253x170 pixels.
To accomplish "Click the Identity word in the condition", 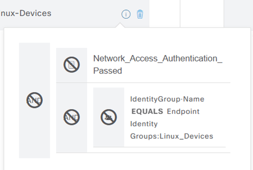I will 144,123.
